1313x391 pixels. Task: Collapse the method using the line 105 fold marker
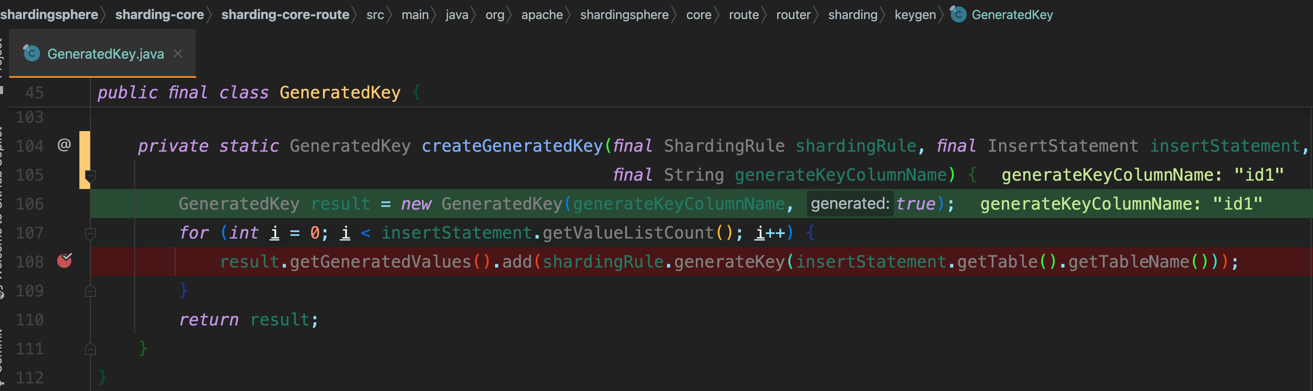click(90, 176)
